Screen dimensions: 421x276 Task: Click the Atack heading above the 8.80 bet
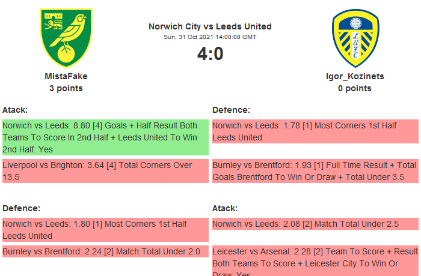tap(15, 110)
